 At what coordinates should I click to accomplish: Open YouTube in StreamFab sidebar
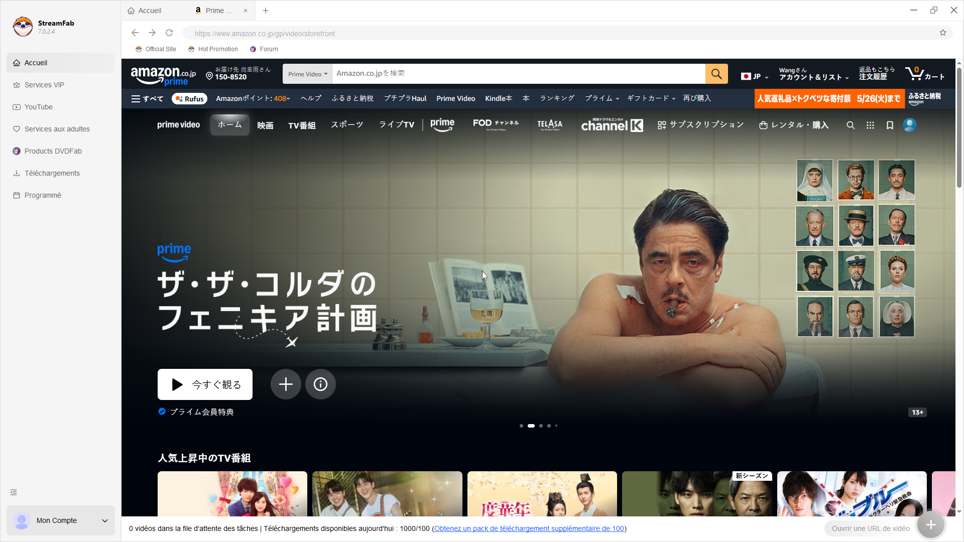61,107
